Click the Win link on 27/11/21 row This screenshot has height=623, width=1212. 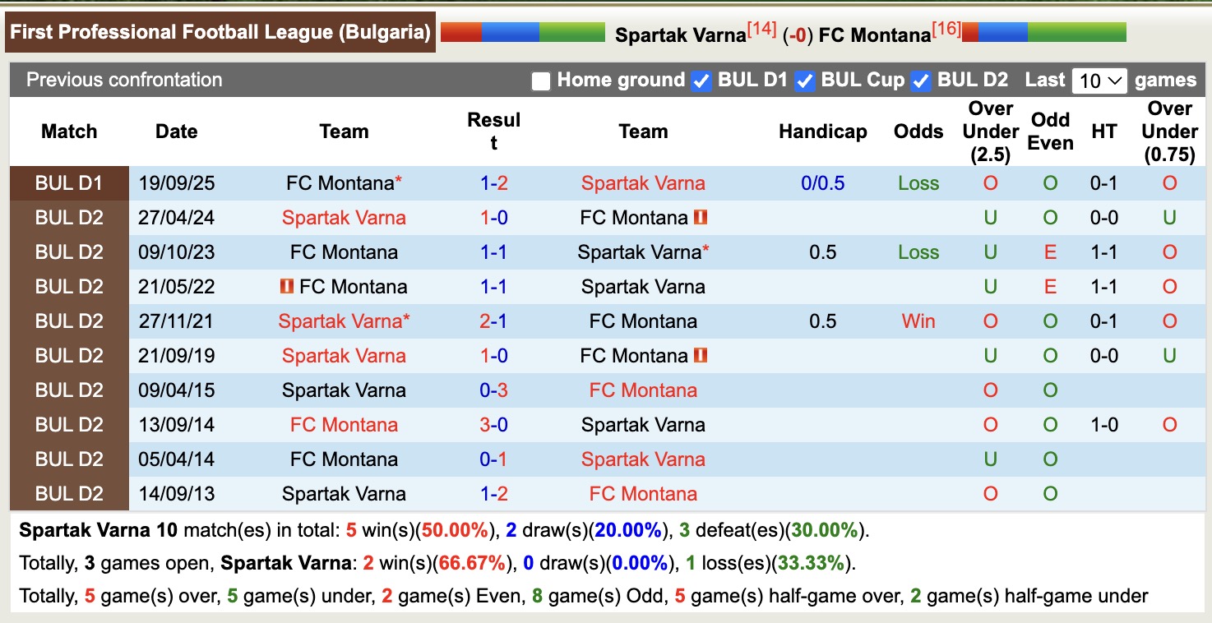[x=918, y=321]
